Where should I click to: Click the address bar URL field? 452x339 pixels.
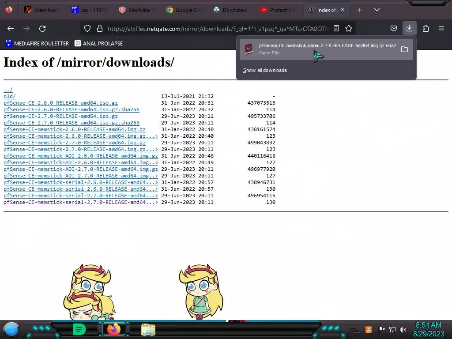pos(218,29)
